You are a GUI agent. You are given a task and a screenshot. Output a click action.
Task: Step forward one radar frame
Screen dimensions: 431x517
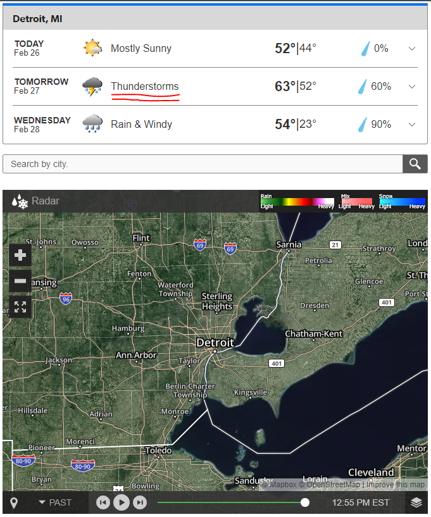pos(140,502)
